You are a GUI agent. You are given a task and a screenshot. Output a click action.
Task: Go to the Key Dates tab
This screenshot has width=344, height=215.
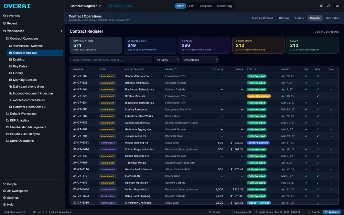(x=332, y=18)
